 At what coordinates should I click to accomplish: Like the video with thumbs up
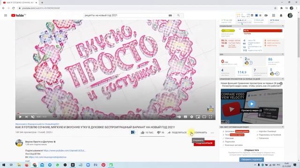(147, 133)
